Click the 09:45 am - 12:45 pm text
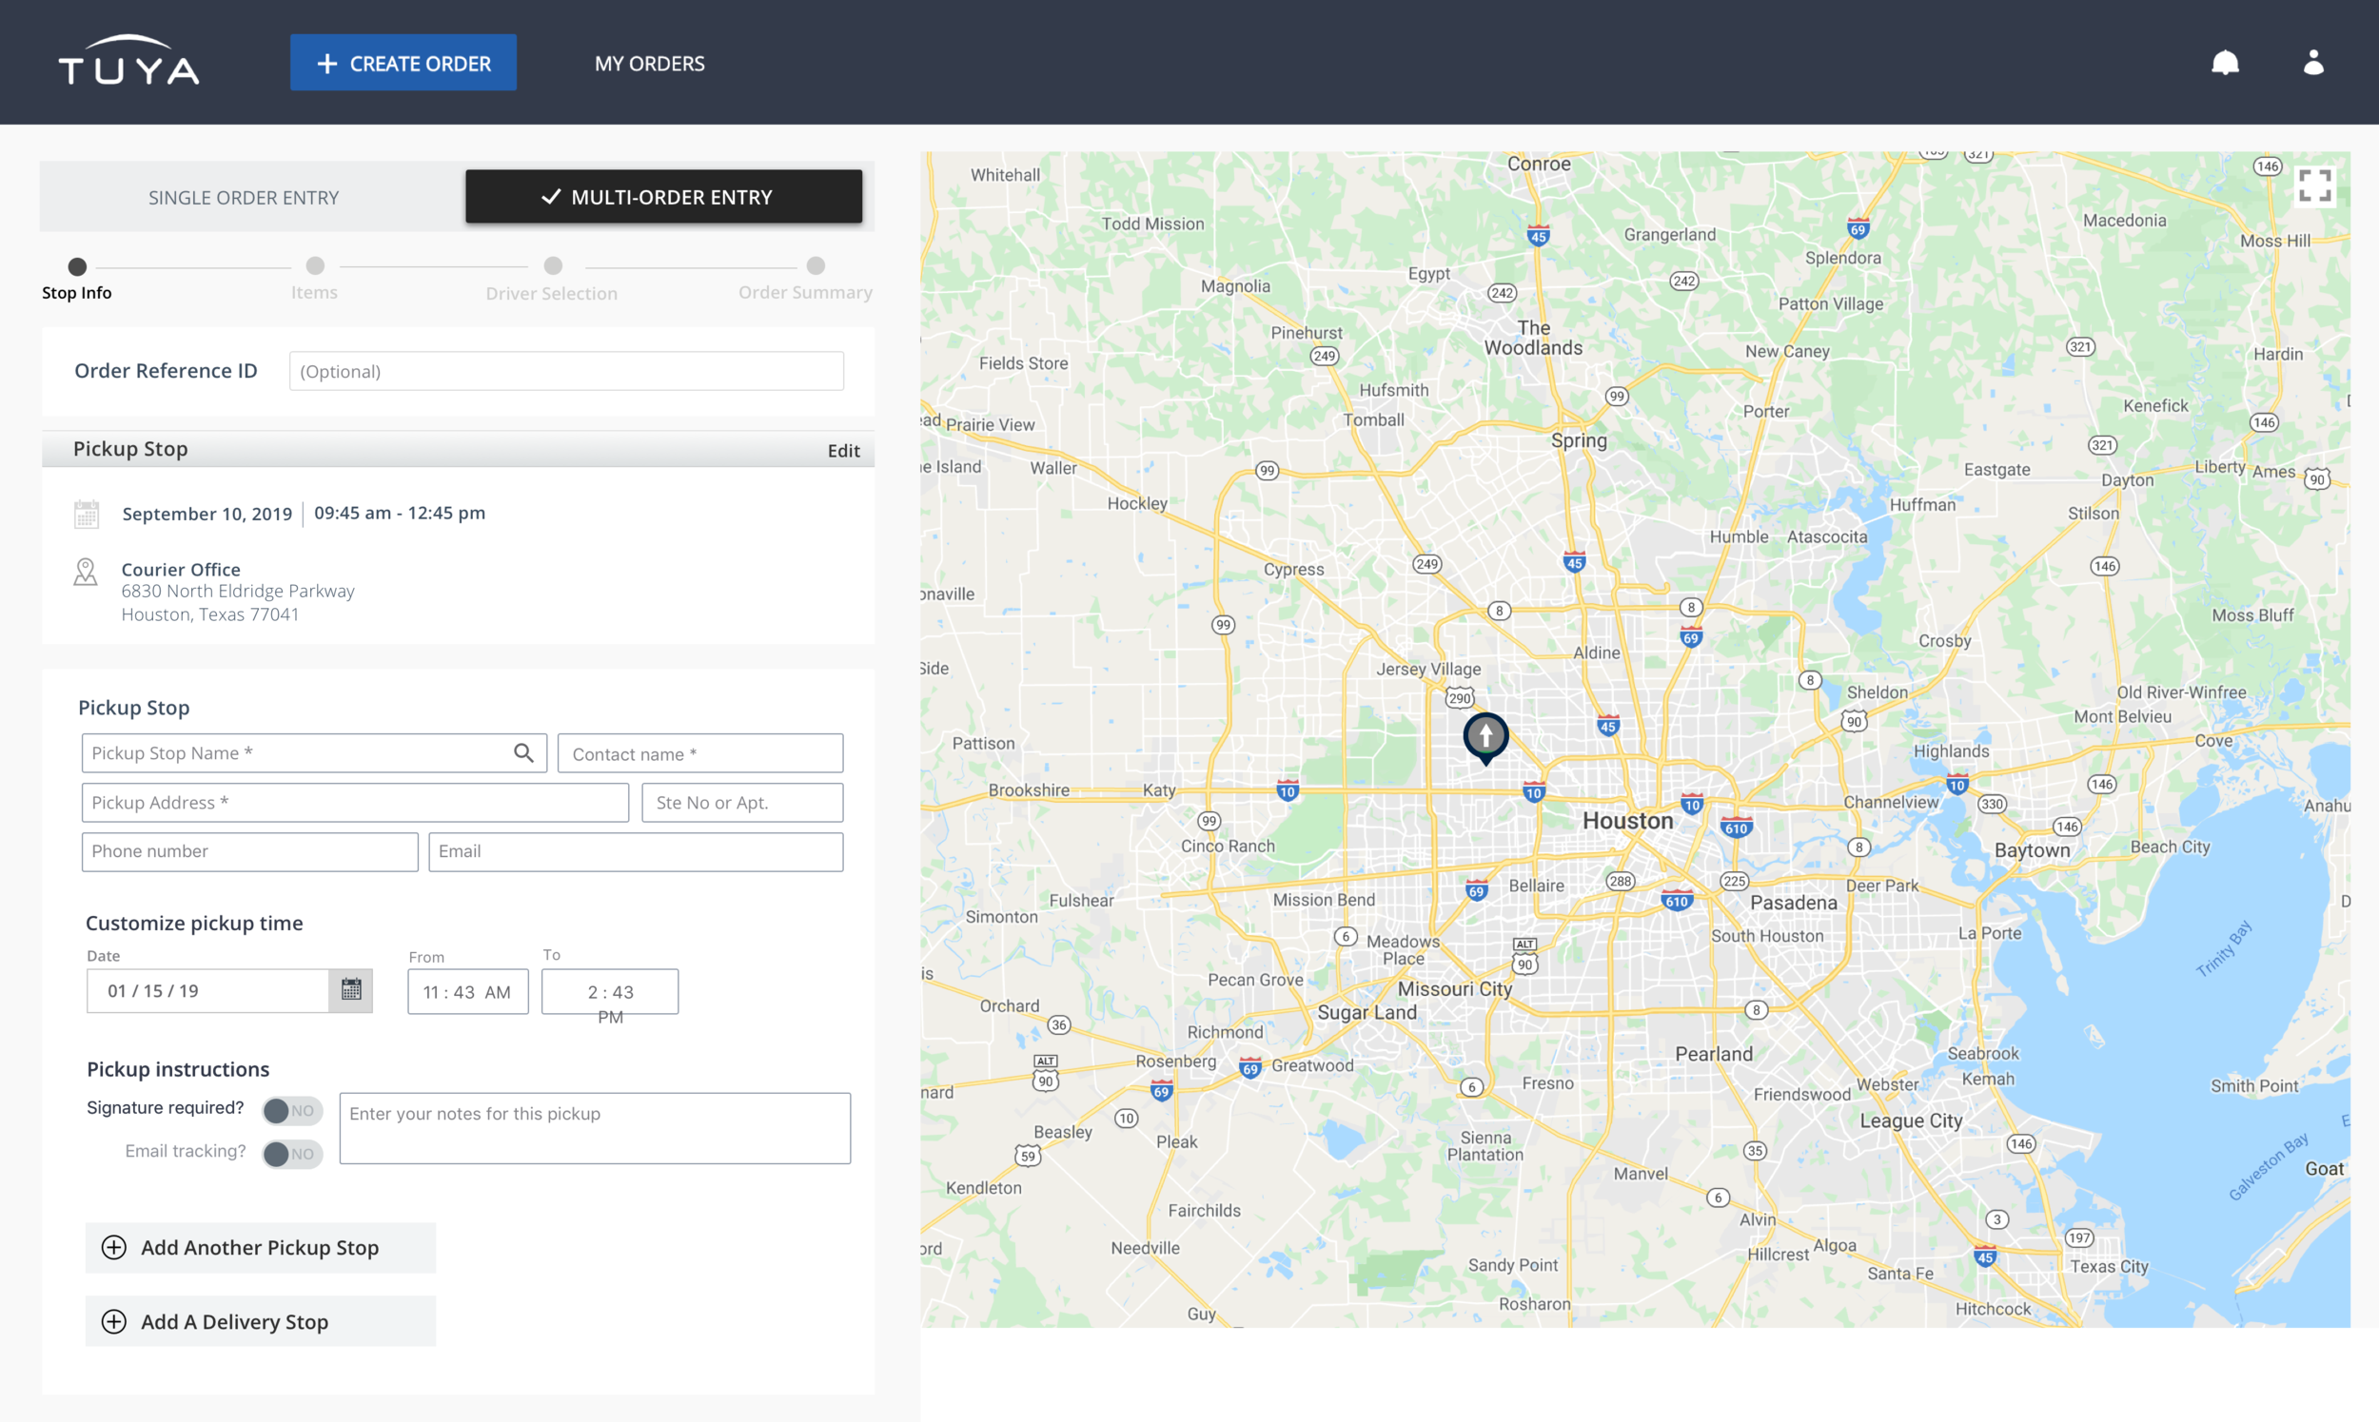 (400, 513)
